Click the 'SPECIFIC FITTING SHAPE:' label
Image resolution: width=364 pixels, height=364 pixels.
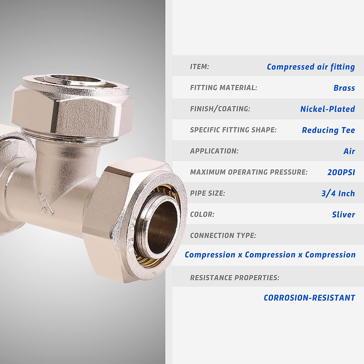pos(233,130)
